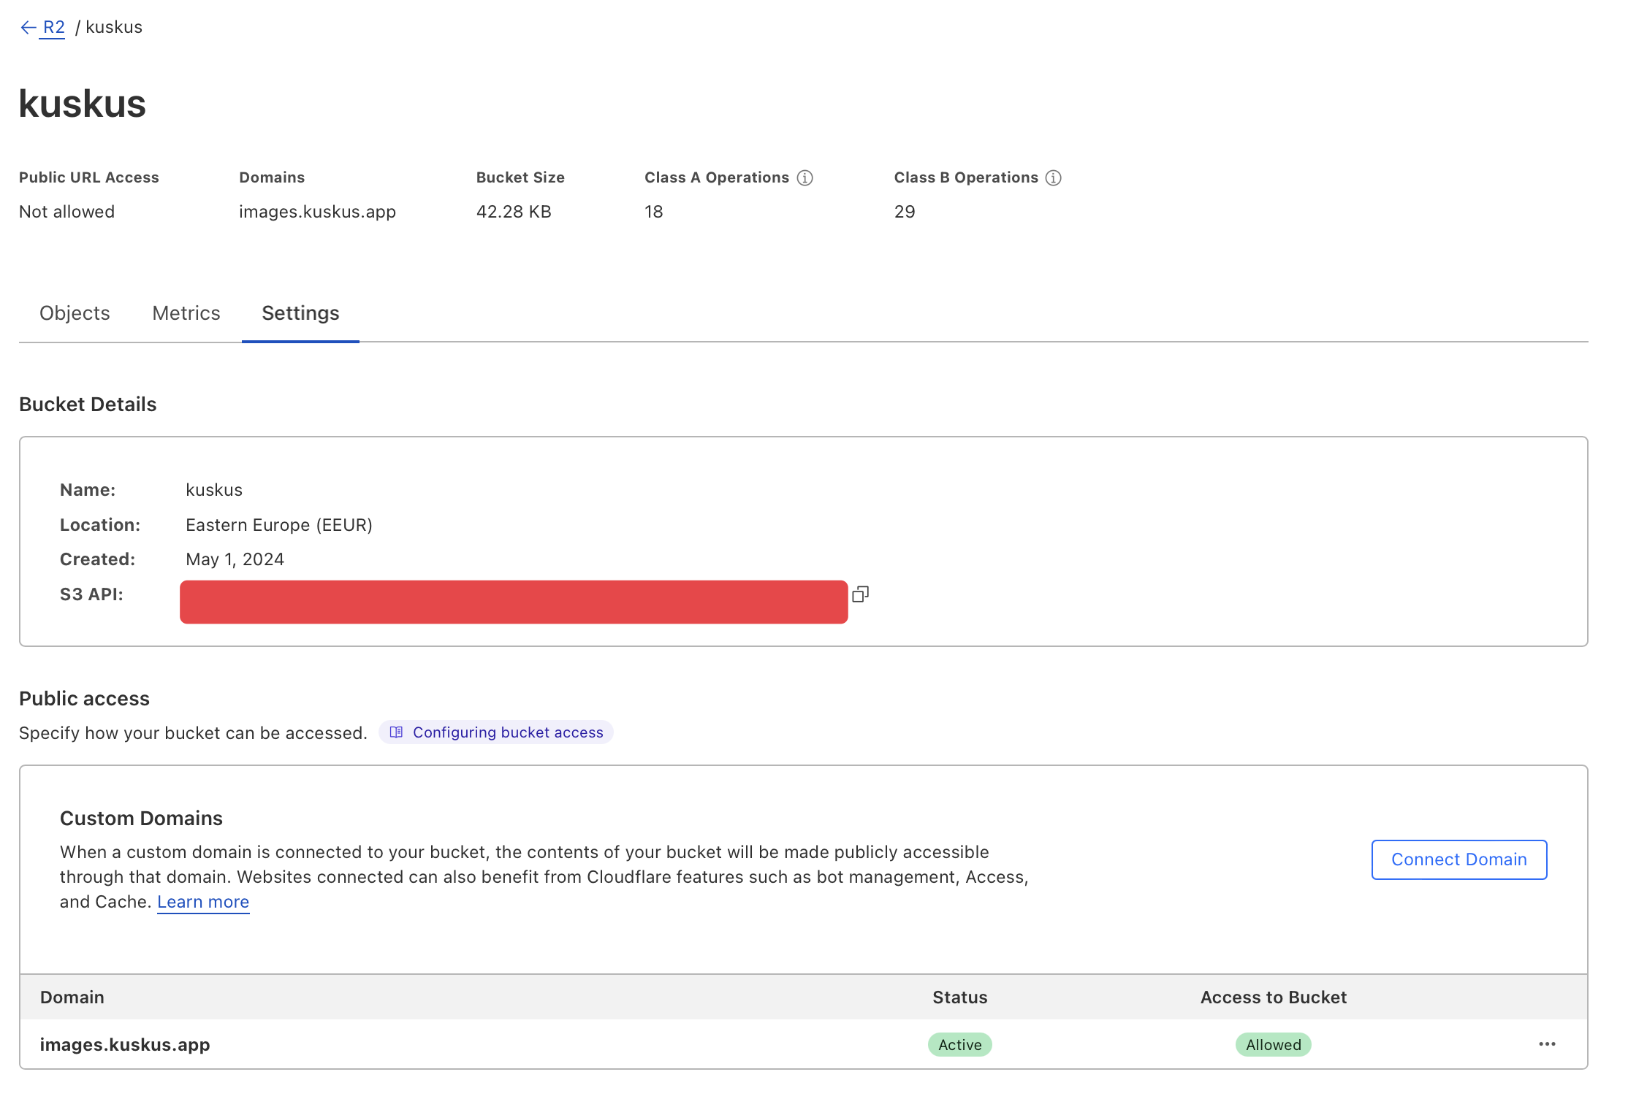Switch to the Objects tab
1647x1107 pixels.
coord(75,313)
